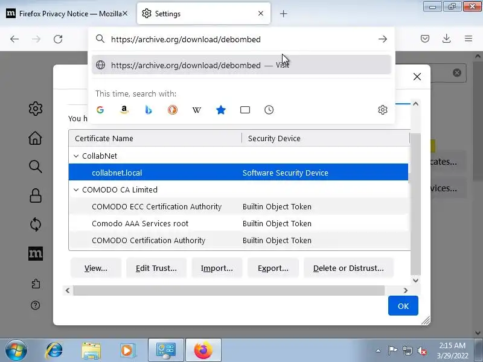The image size is (483, 362).
Task: Click Delete or Distrust... button
Action: click(348, 268)
